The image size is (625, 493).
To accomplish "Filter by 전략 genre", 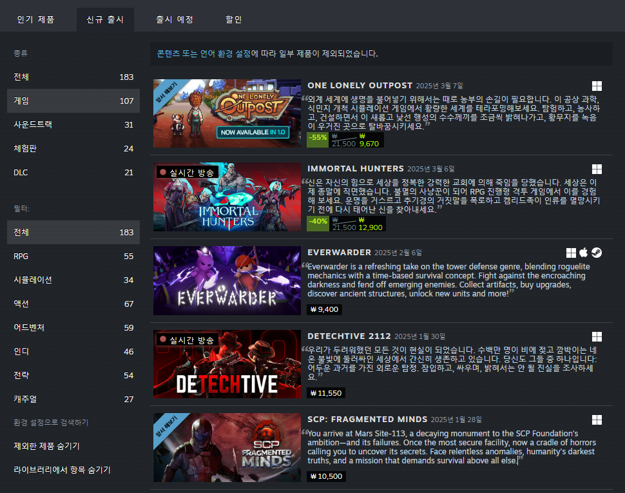I will (73, 376).
